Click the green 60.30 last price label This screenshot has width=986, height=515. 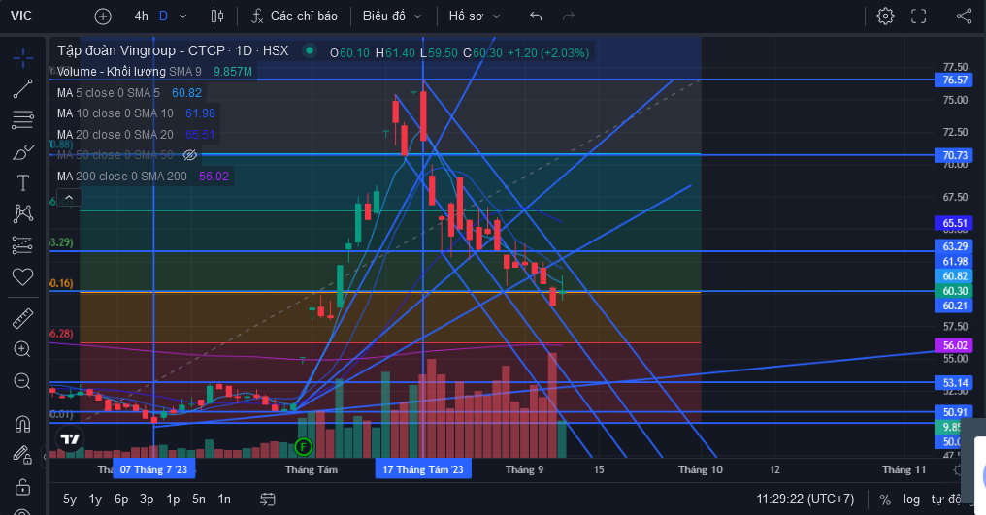(x=955, y=291)
